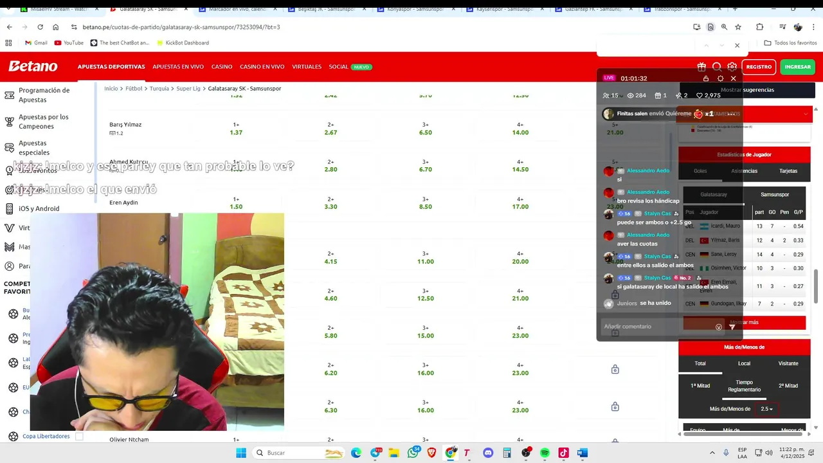823x463 pixels.
Task: Select Eren Aydin 4+ odds 17.00
Action: tap(520, 203)
